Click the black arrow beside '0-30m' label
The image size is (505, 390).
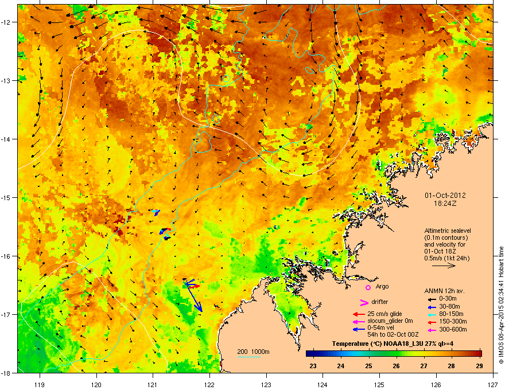432,299
